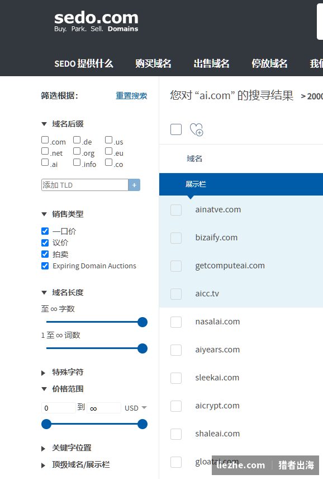Viewport: 323px width, 479px height.
Task: Tick the select-all checkbox above results
Action: (176, 129)
